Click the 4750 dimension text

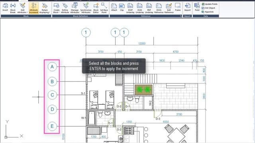coord(176,52)
